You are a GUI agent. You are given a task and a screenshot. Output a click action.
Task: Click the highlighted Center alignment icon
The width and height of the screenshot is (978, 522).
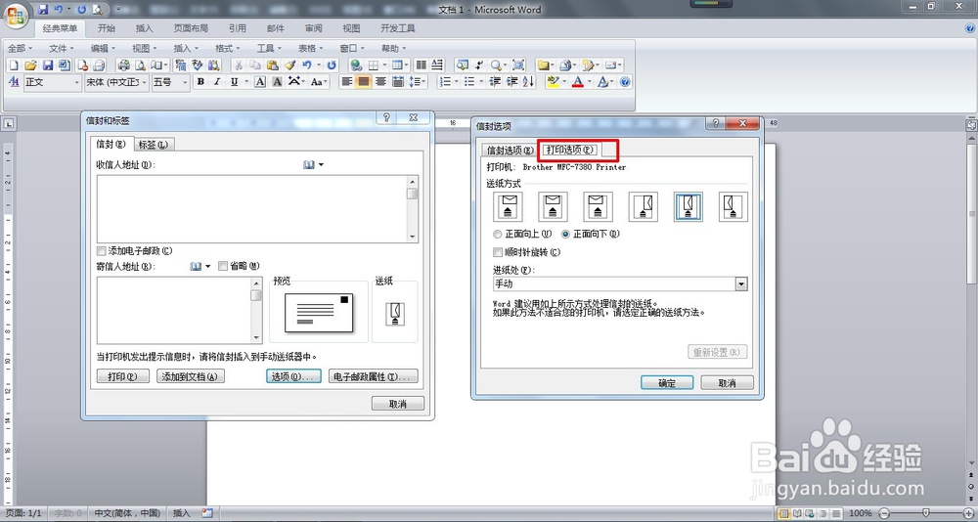(x=364, y=82)
